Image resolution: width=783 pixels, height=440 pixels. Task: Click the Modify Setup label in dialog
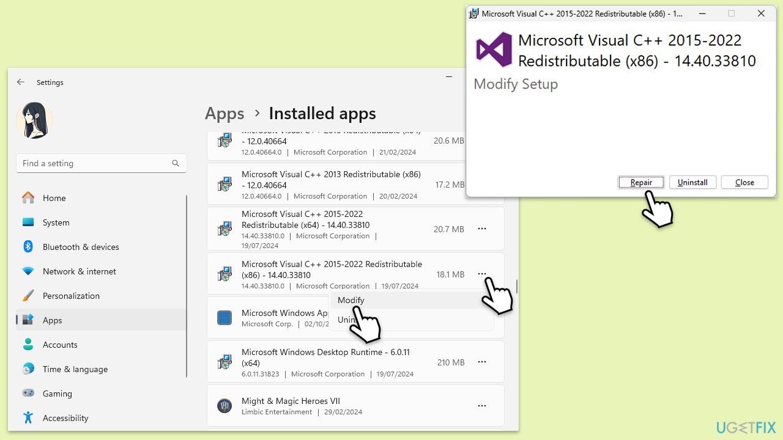[516, 84]
